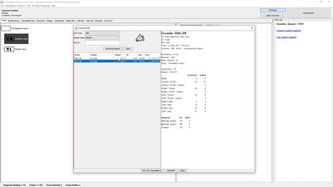Switch to the TO&E tab
The height and width of the screenshot is (187, 333).
(x=4, y=21)
